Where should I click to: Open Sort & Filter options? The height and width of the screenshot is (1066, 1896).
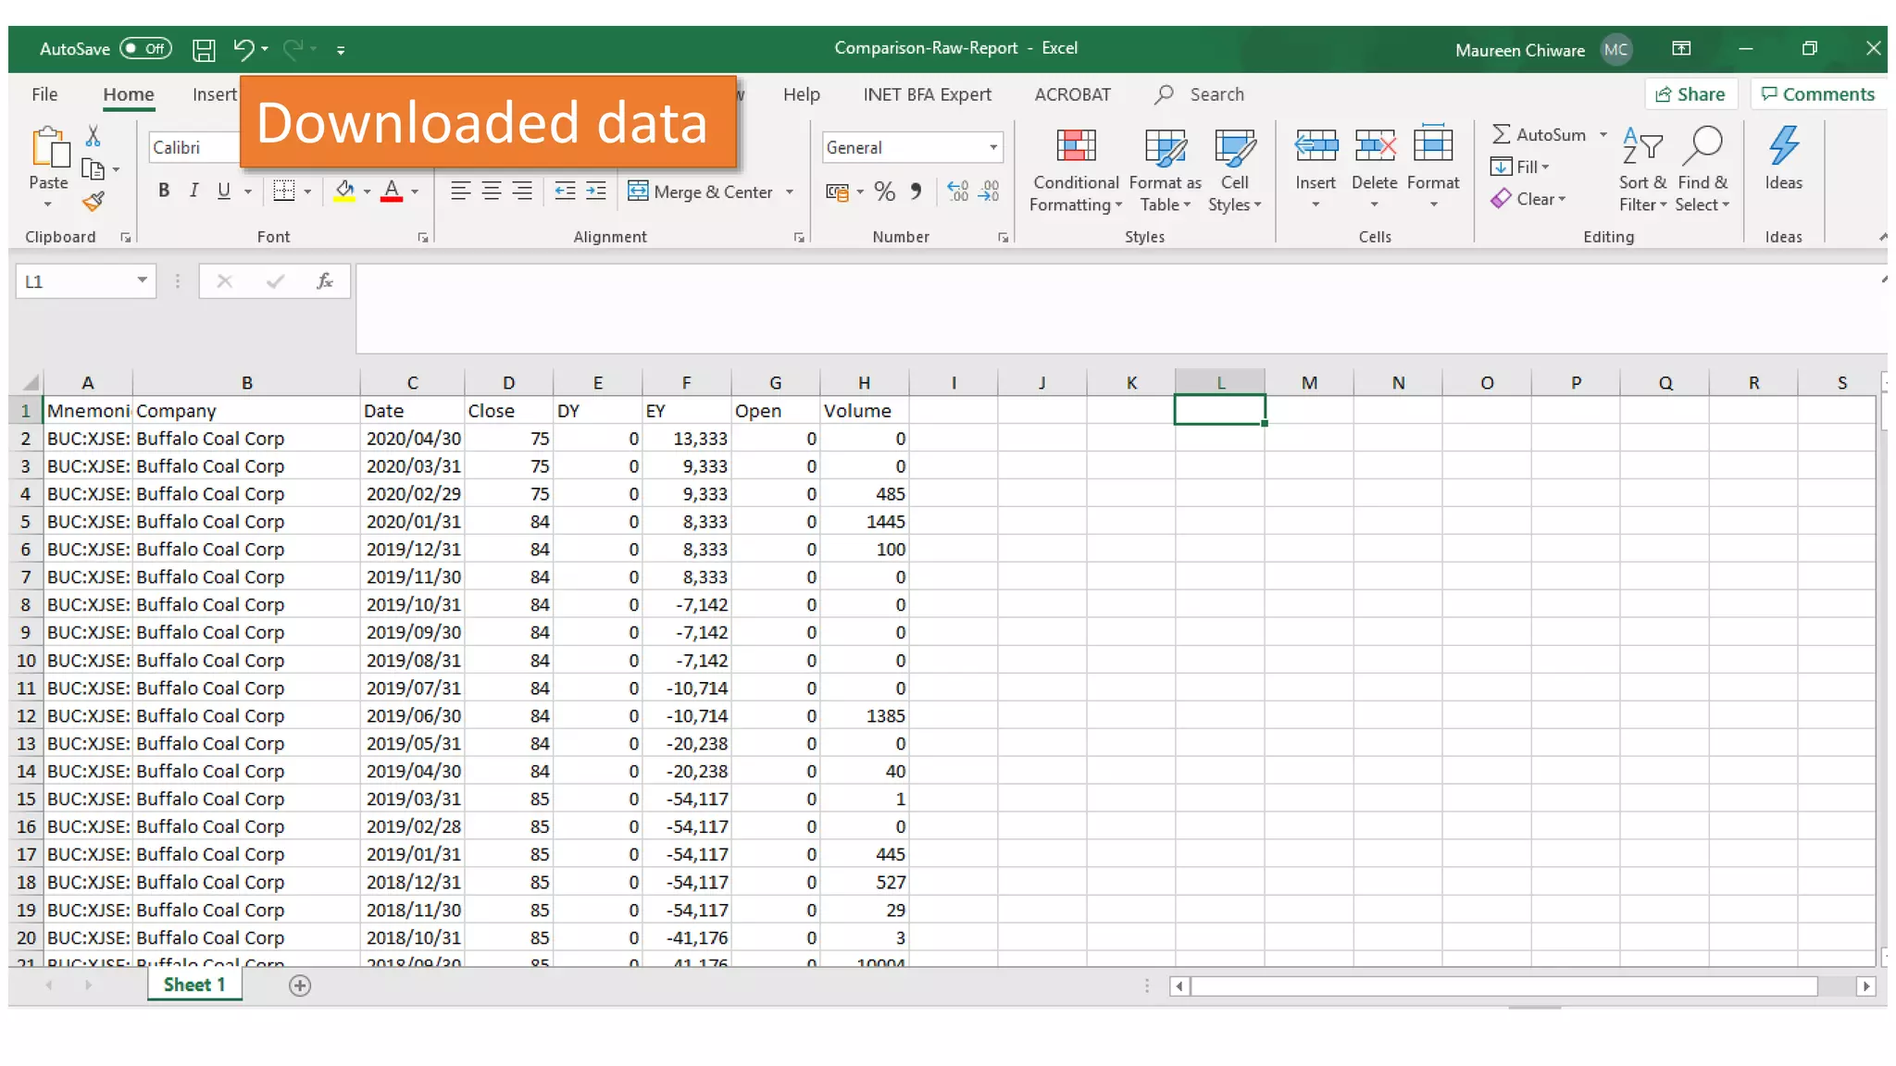click(x=1642, y=171)
